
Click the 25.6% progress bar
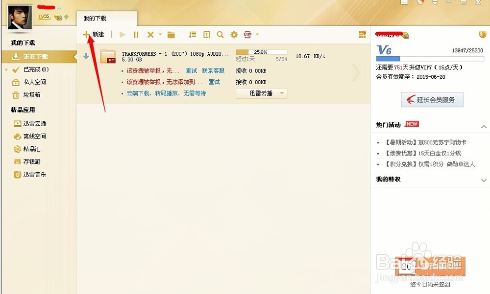(261, 52)
